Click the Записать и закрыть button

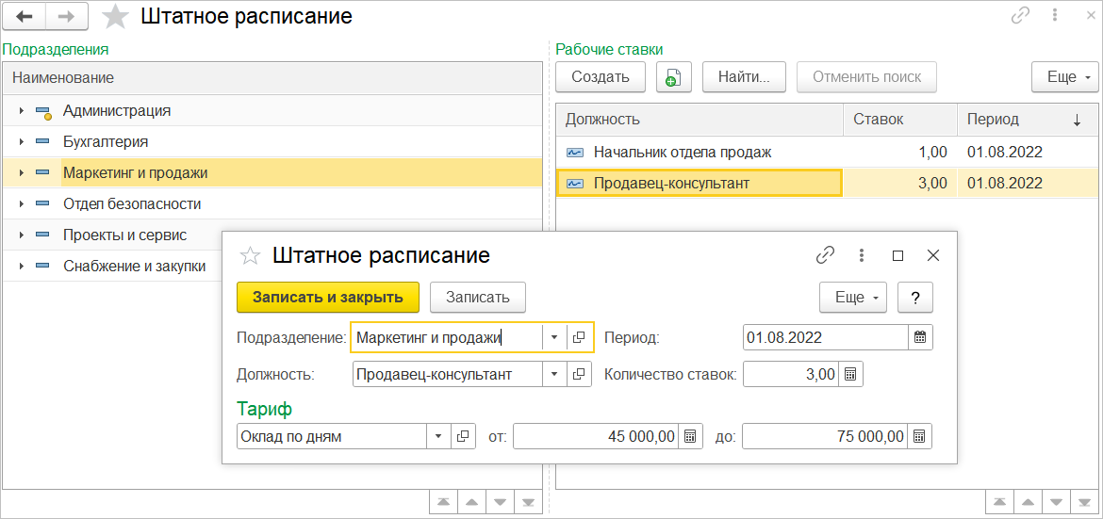pos(327,298)
